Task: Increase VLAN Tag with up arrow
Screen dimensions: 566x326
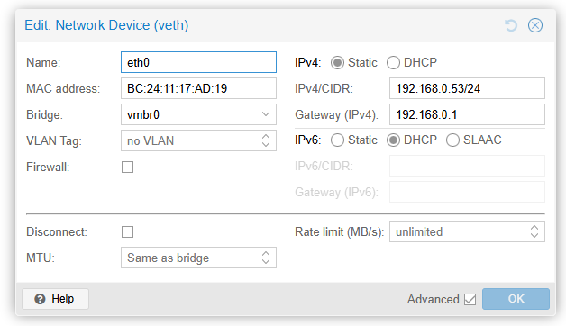Action: (266, 137)
